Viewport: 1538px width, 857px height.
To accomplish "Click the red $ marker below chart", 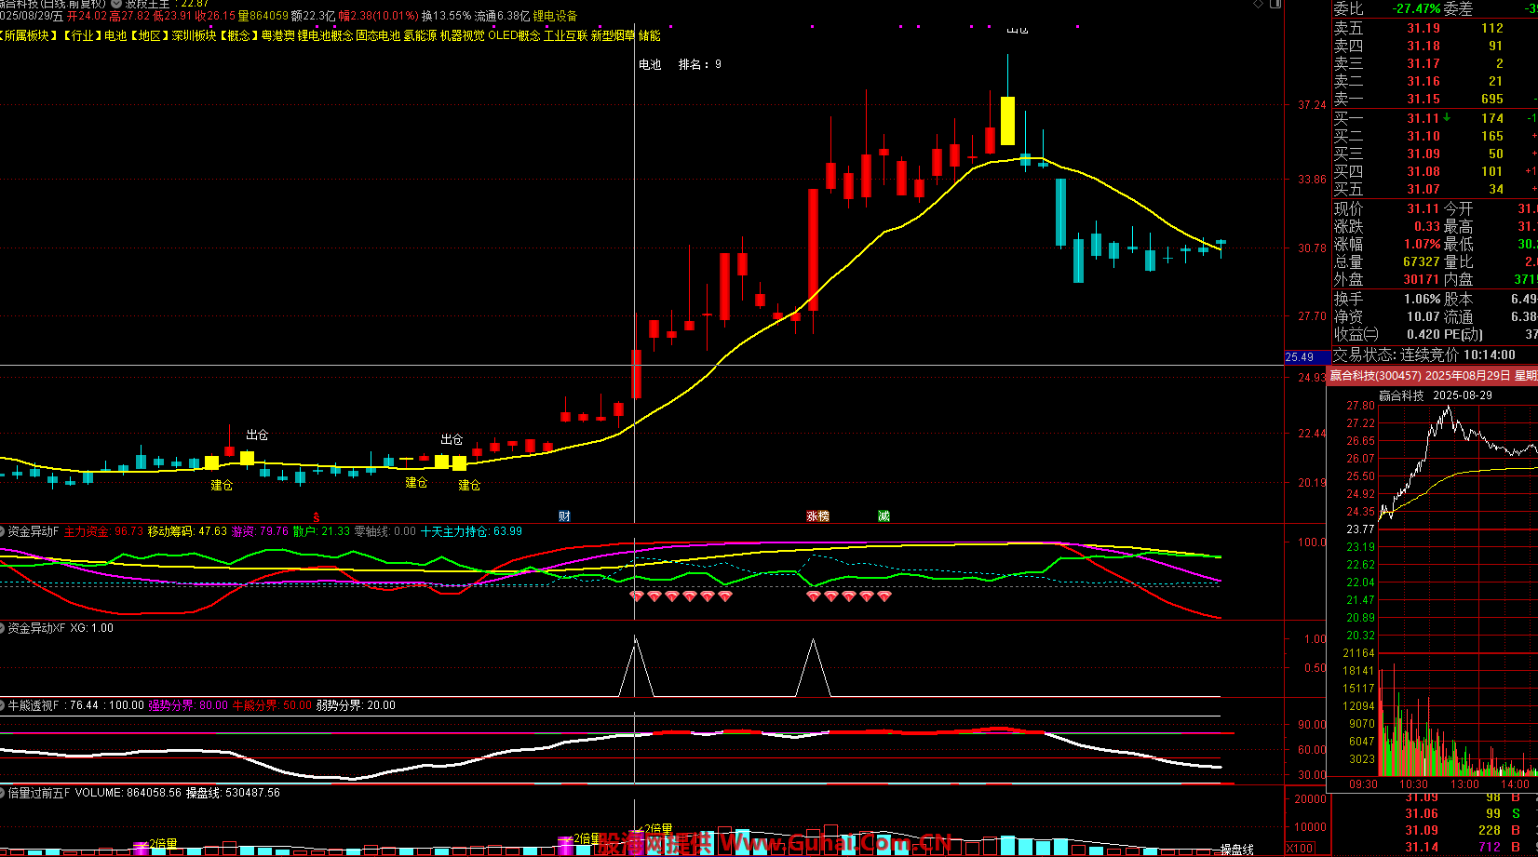I will coord(317,517).
